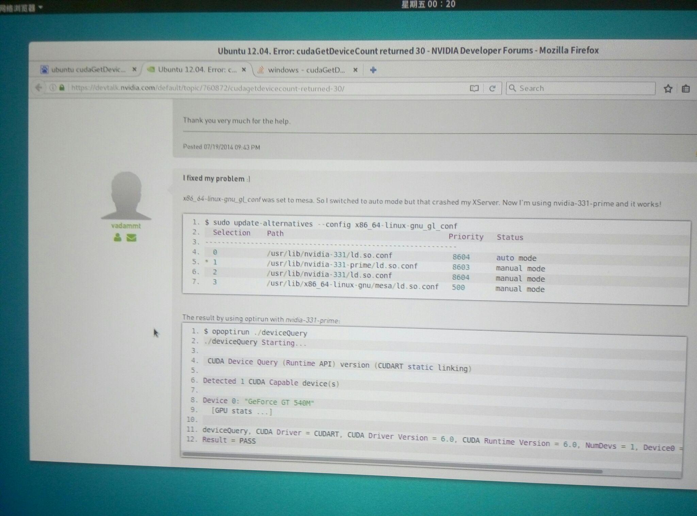The image size is (697, 516).
Task: Click the 'GeForce GT 540M' device line
Action: [258, 402]
